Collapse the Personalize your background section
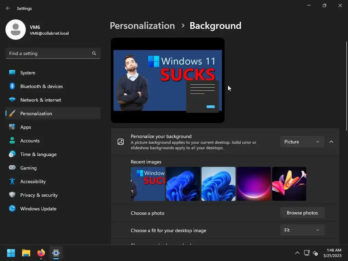Viewport: 348px width, 261px height. [331, 142]
